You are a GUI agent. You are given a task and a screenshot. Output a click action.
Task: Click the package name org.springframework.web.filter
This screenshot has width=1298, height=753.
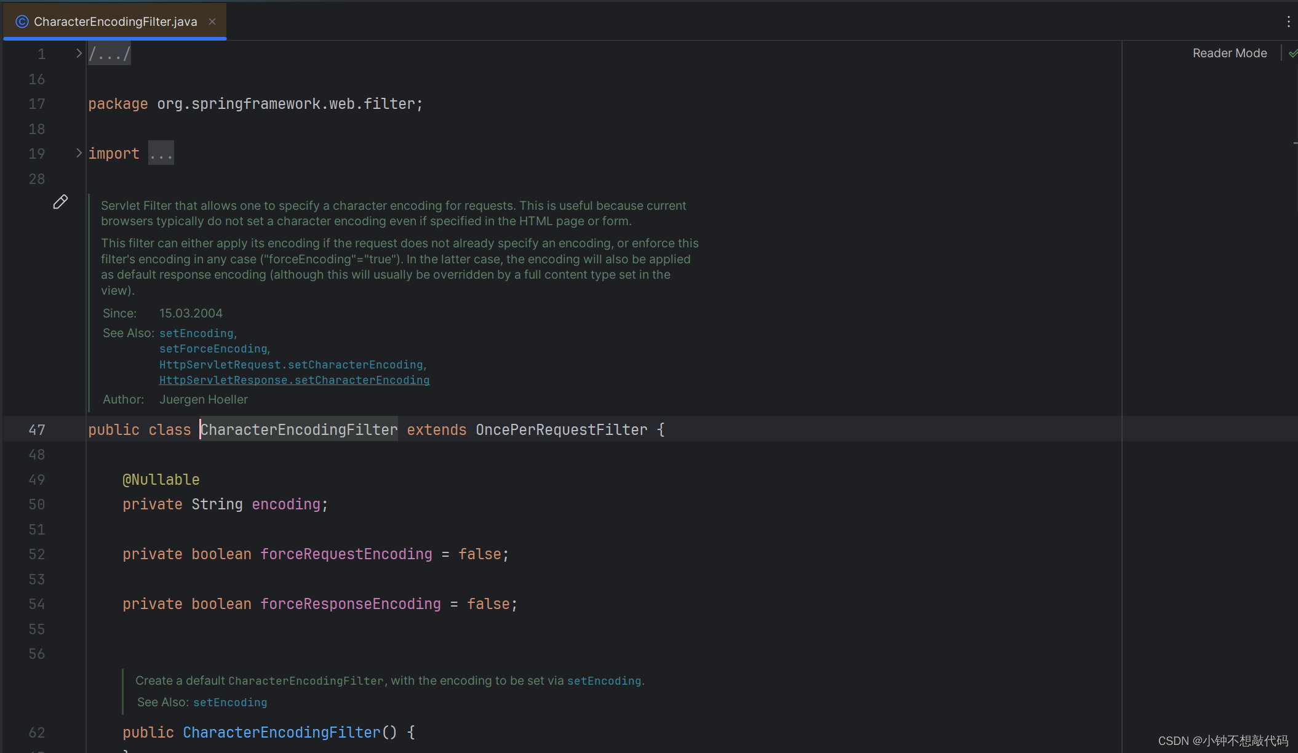286,104
